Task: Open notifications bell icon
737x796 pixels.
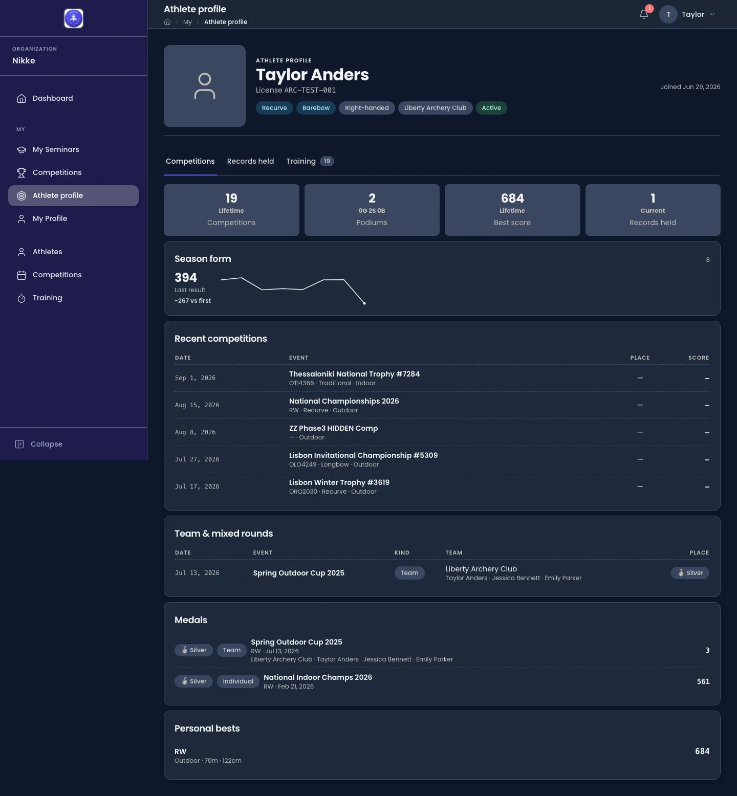Action: click(644, 14)
